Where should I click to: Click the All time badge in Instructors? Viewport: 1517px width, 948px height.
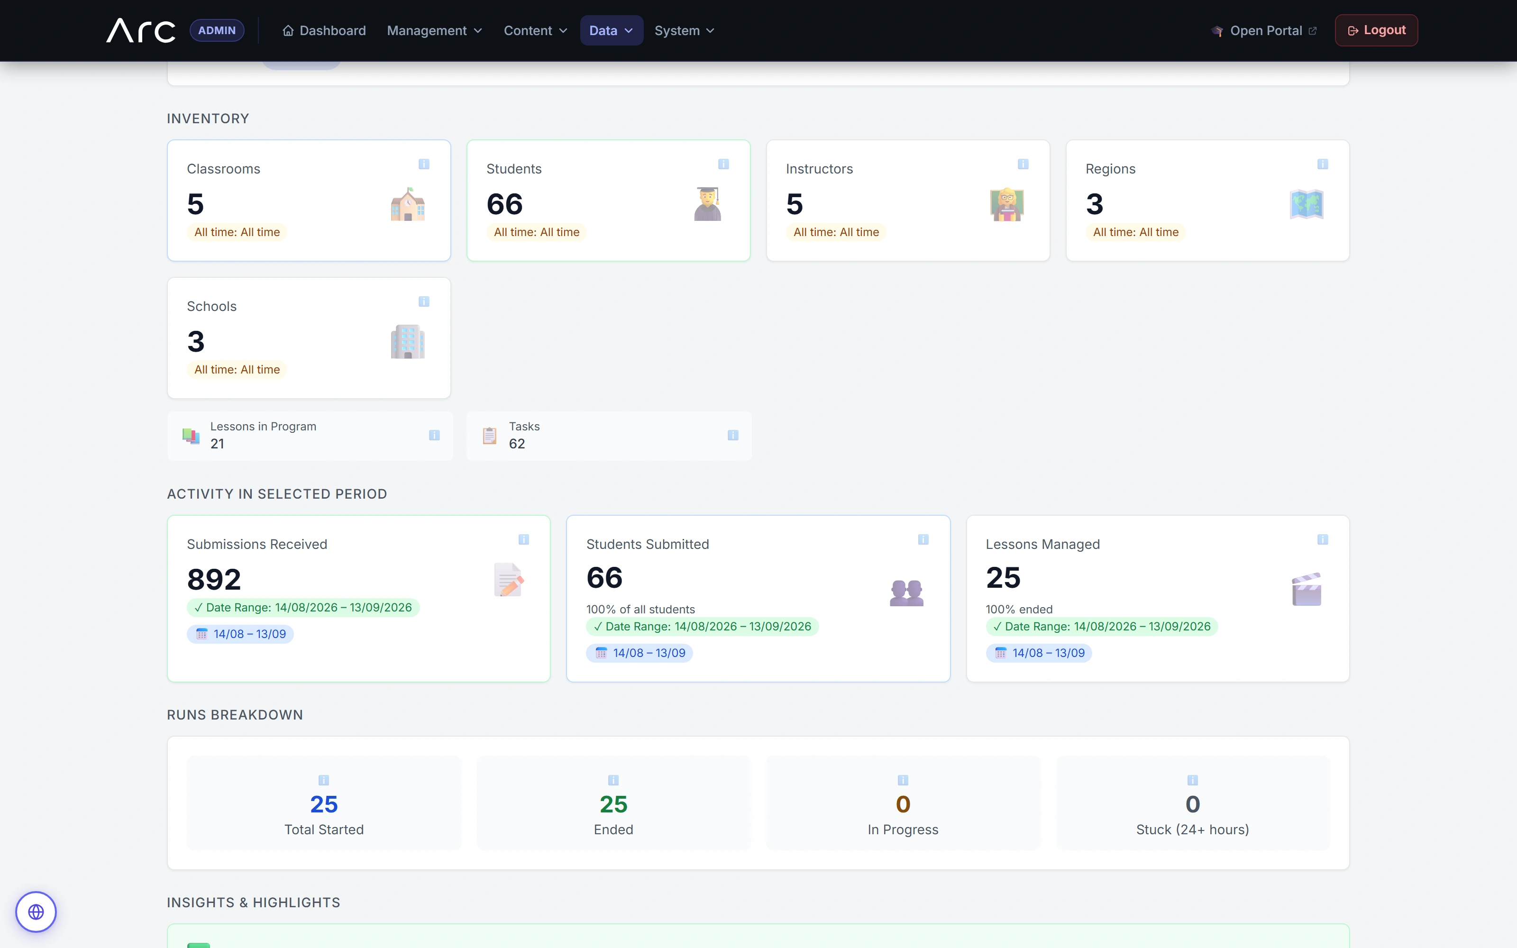(x=836, y=232)
